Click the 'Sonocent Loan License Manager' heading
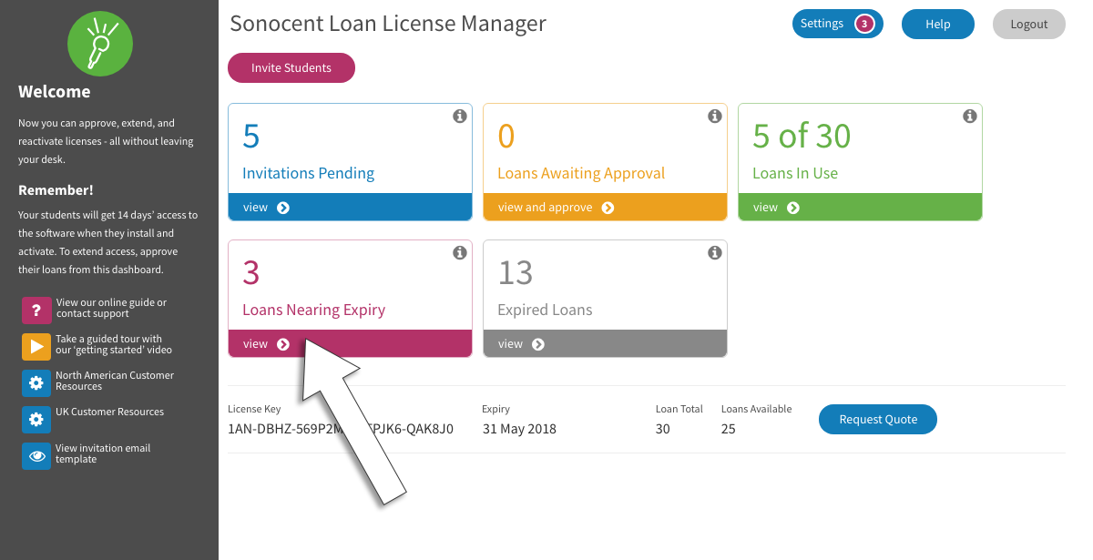The height and width of the screenshot is (560, 1093). (x=388, y=24)
